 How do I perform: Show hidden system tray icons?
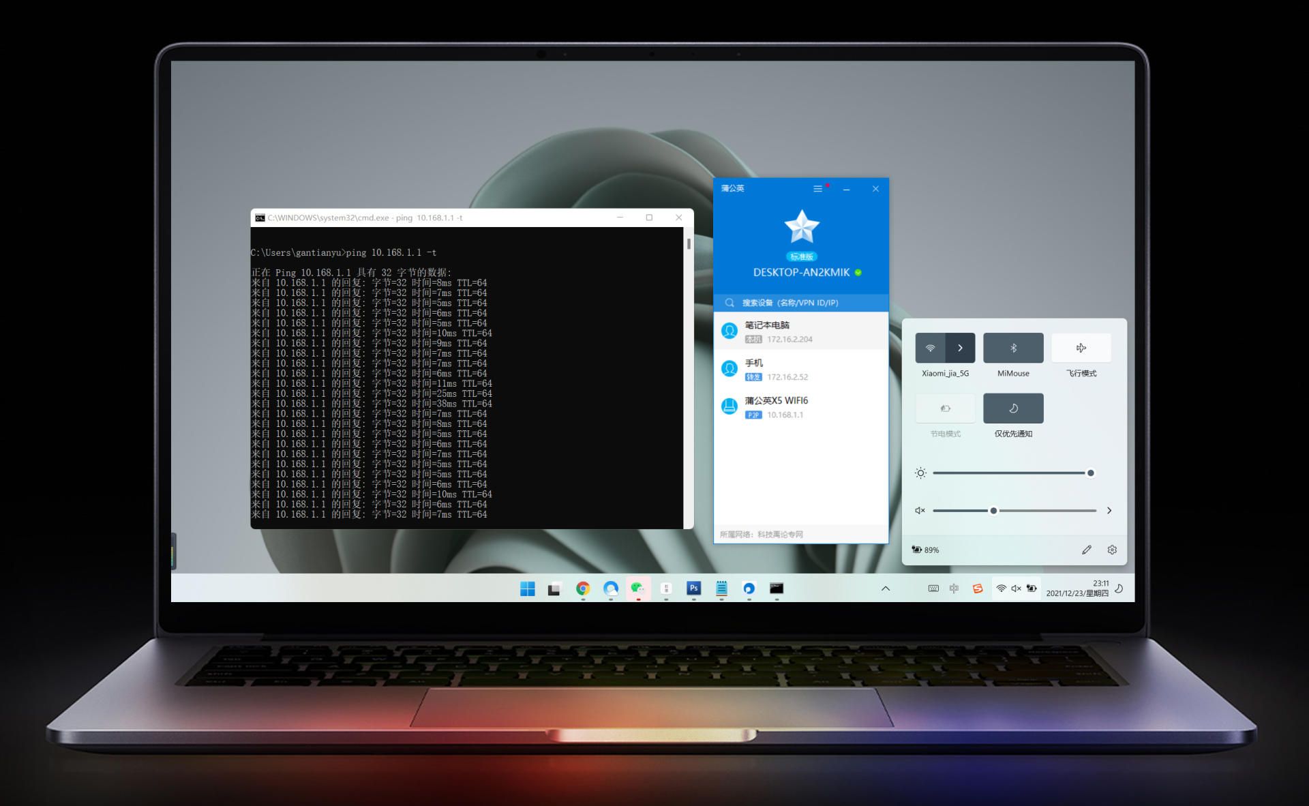tap(886, 588)
